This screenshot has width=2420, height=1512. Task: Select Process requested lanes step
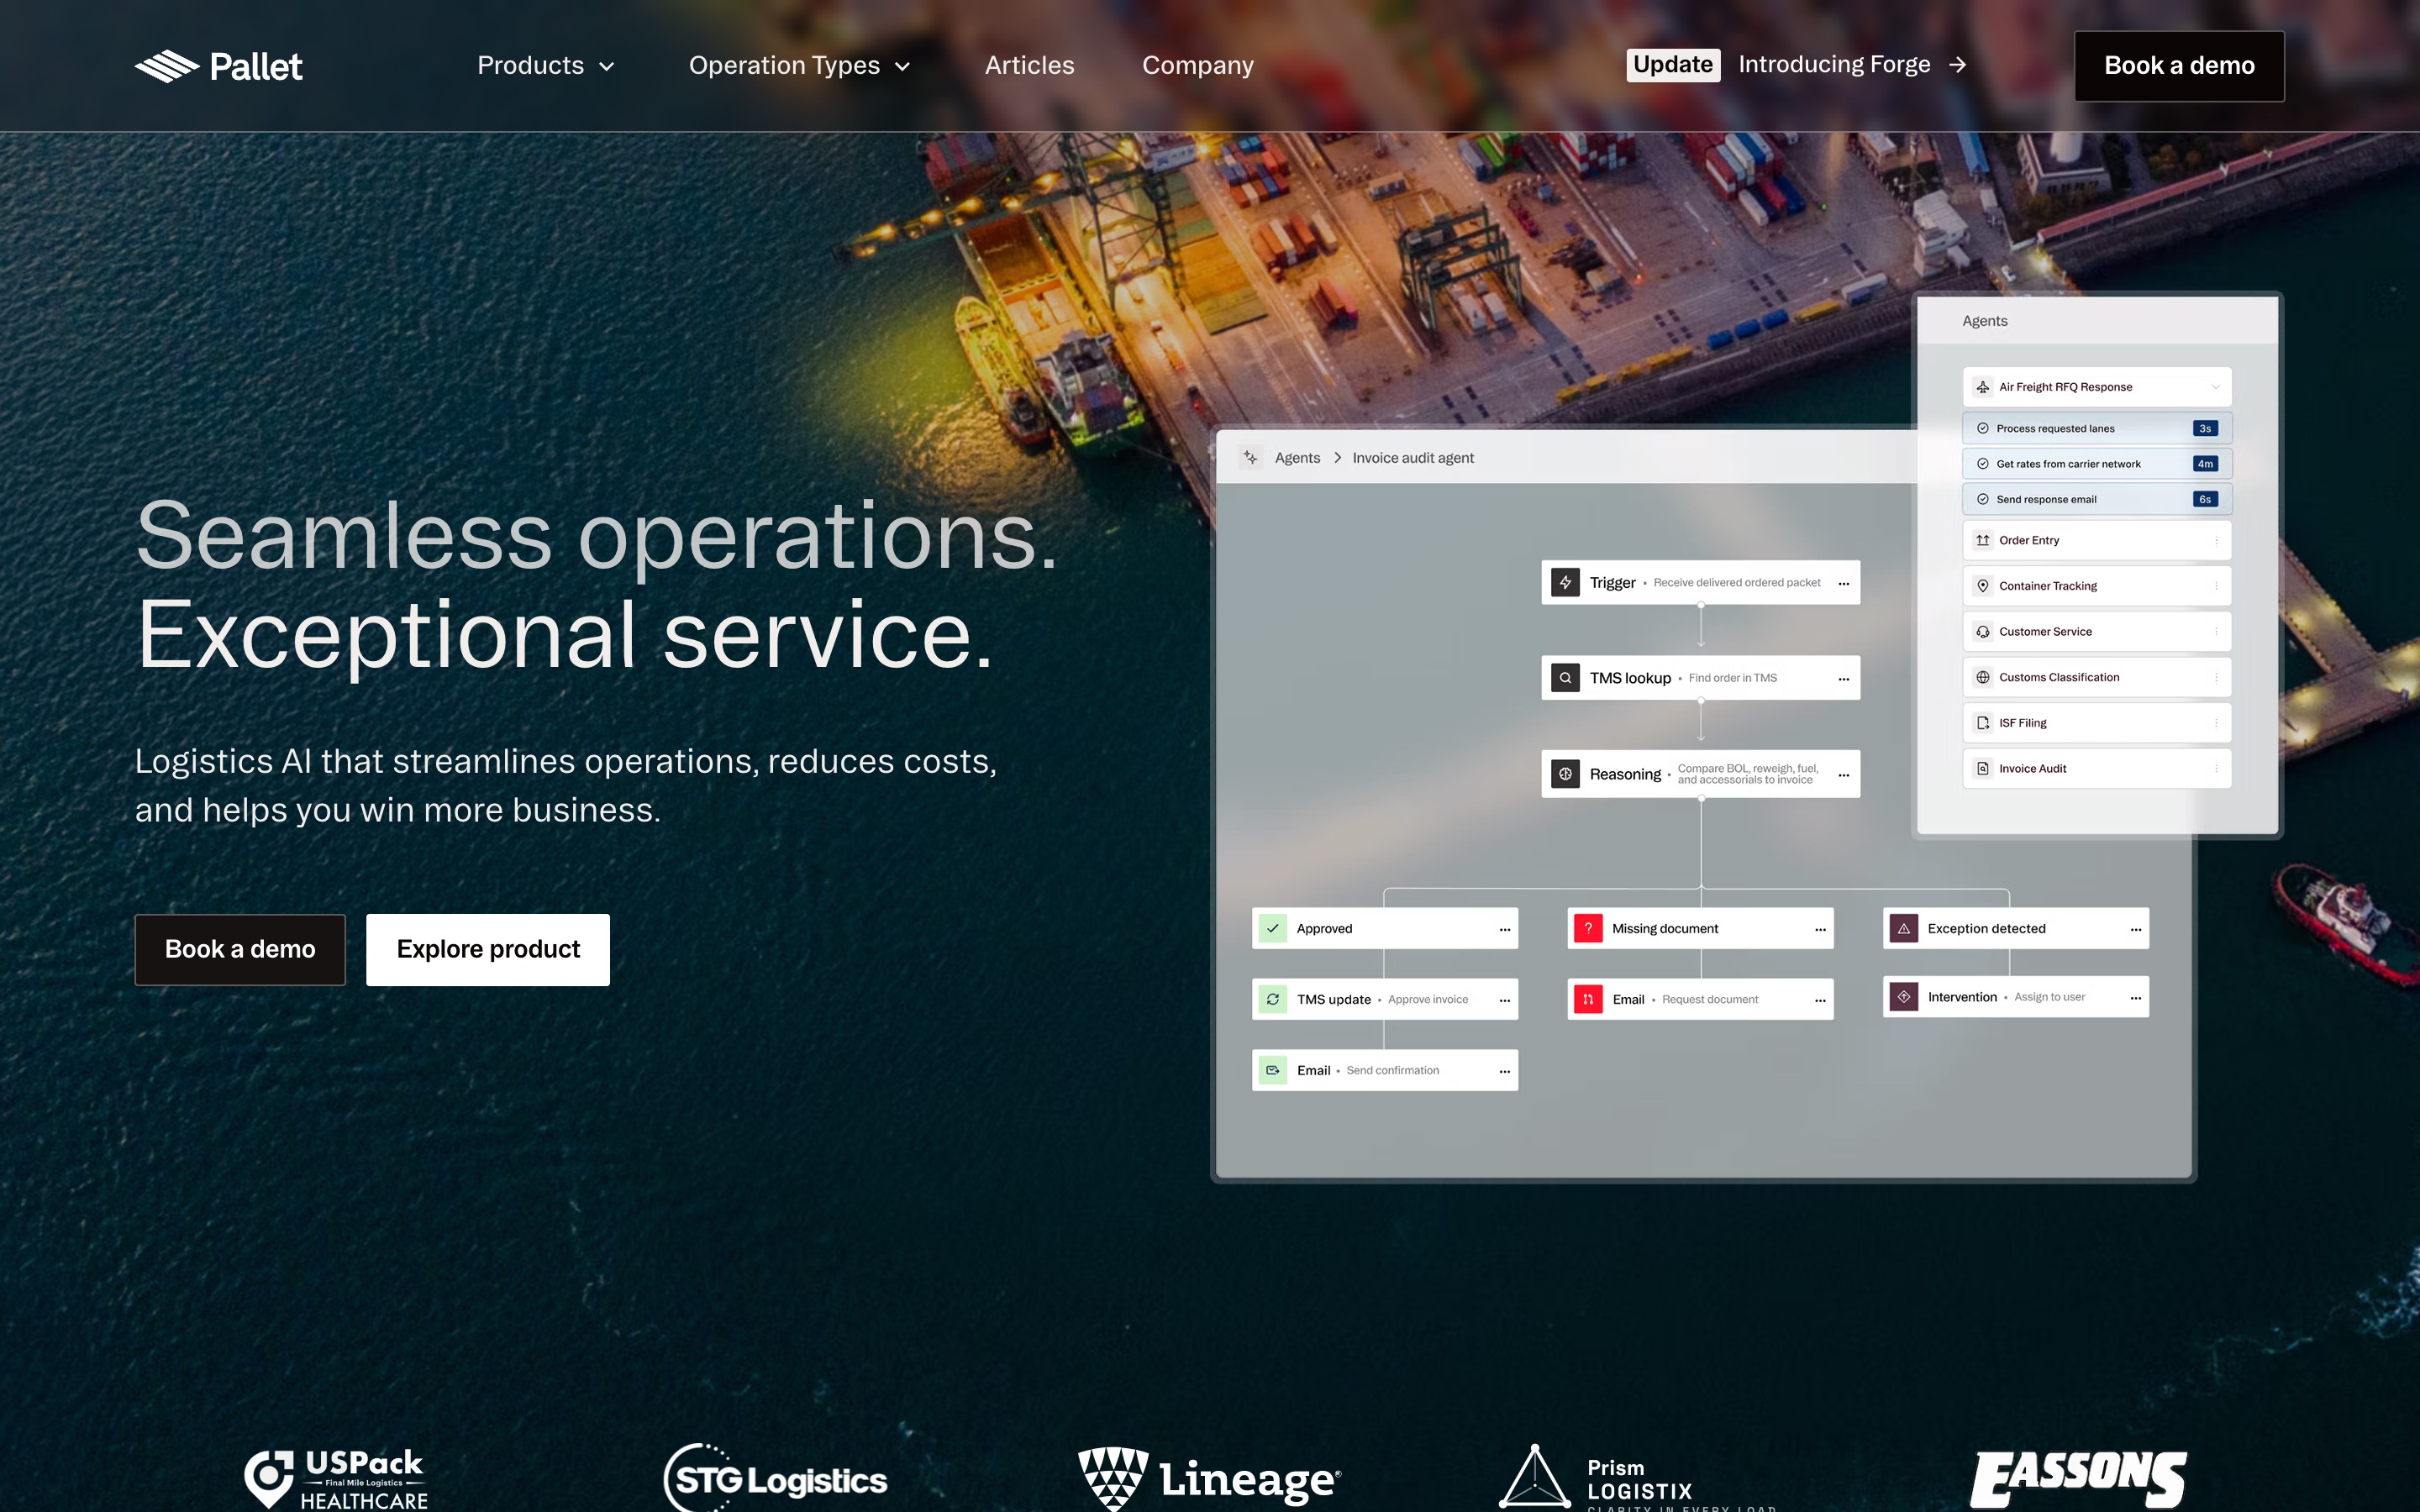point(2097,428)
